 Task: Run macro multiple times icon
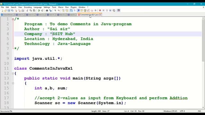110,11
